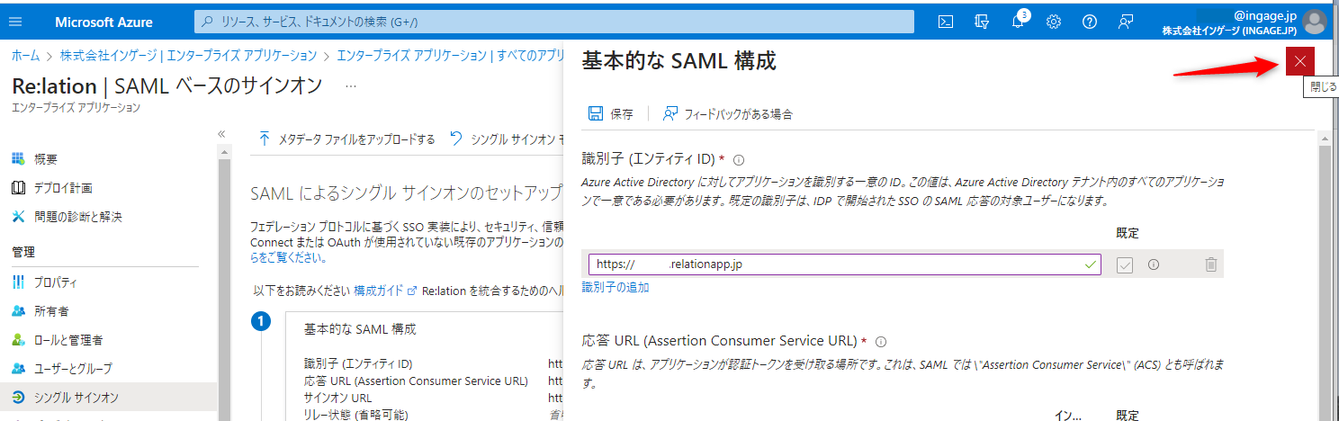Click the upload arrow icon for metadata file

click(265, 139)
